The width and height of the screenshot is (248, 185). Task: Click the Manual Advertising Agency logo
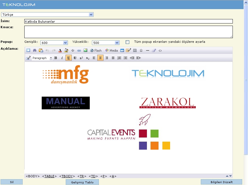[66, 103]
